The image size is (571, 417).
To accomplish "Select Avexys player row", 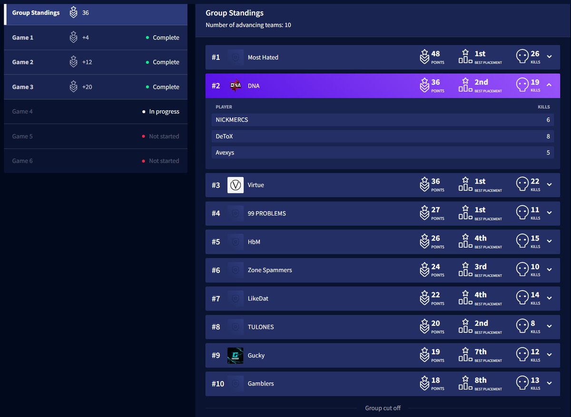I will tap(383, 153).
